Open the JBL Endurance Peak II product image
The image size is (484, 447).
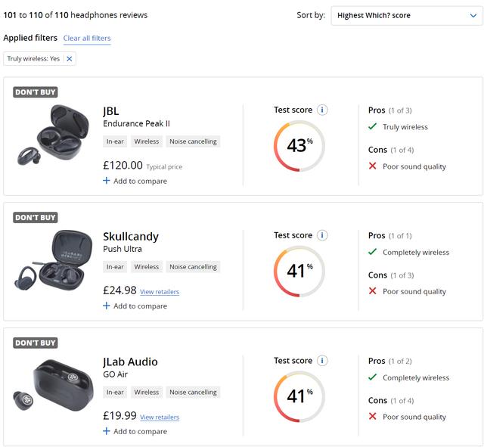(53, 135)
